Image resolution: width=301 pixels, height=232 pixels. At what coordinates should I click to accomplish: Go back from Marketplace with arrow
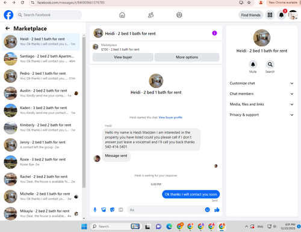7,28
